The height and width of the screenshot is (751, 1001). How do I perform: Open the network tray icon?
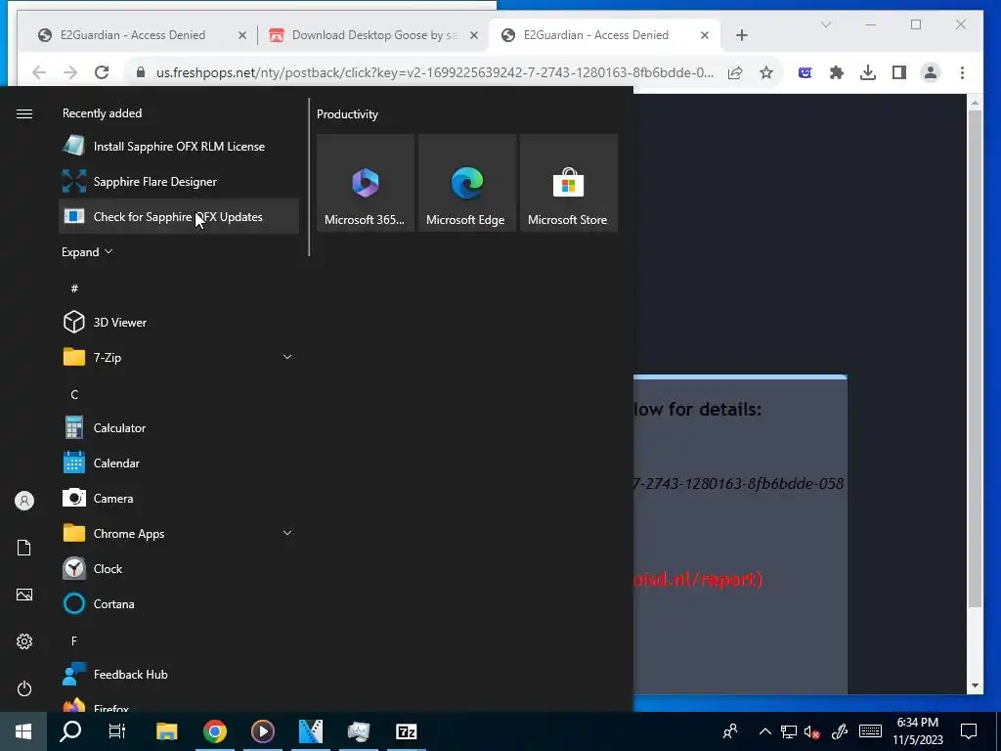[789, 731]
